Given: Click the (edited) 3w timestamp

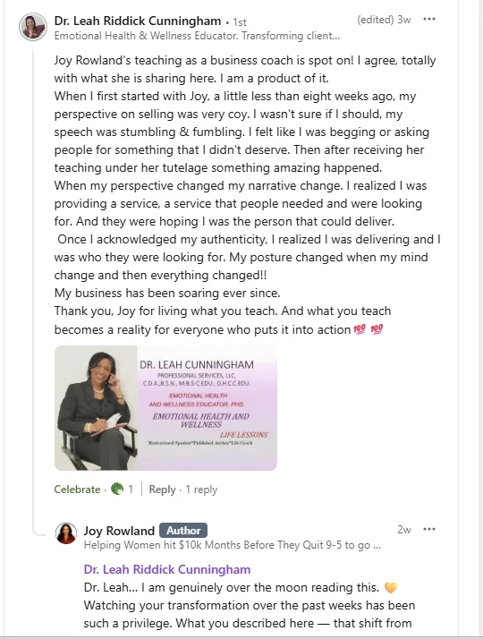Looking at the screenshot, I should (x=384, y=20).
